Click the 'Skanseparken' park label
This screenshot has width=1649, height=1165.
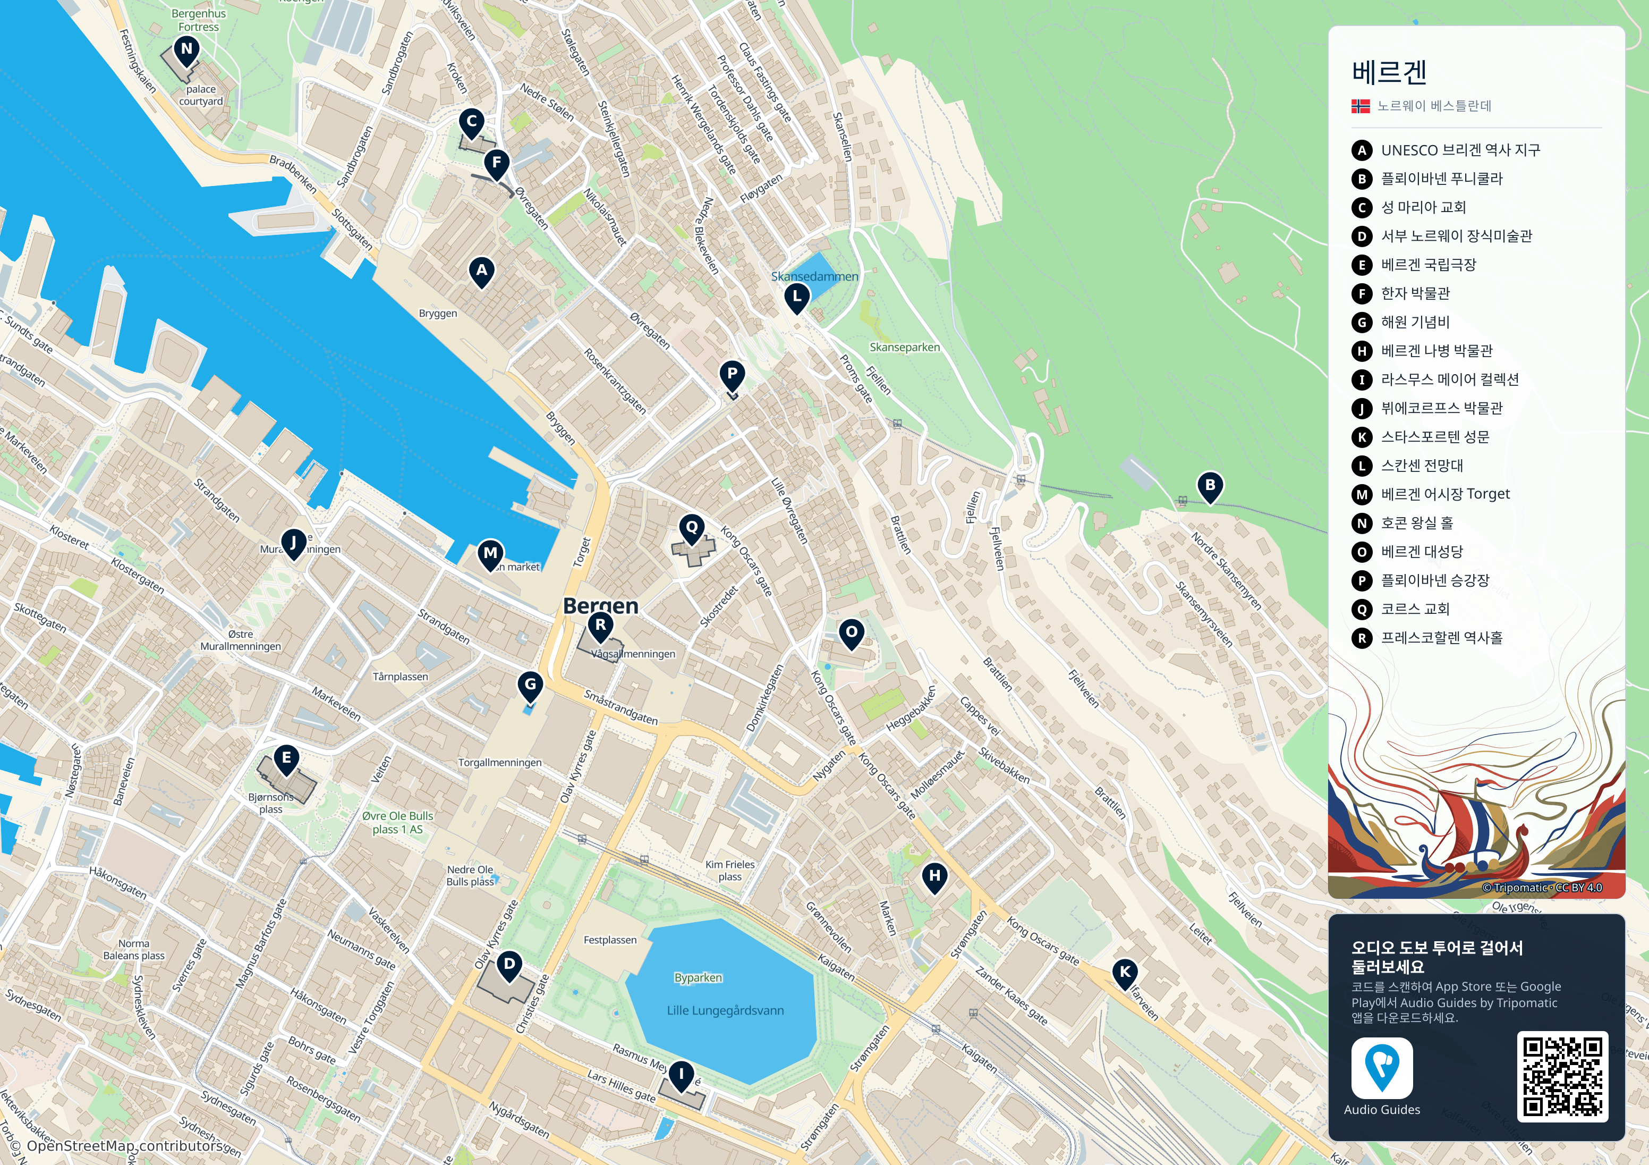[905, 347]
